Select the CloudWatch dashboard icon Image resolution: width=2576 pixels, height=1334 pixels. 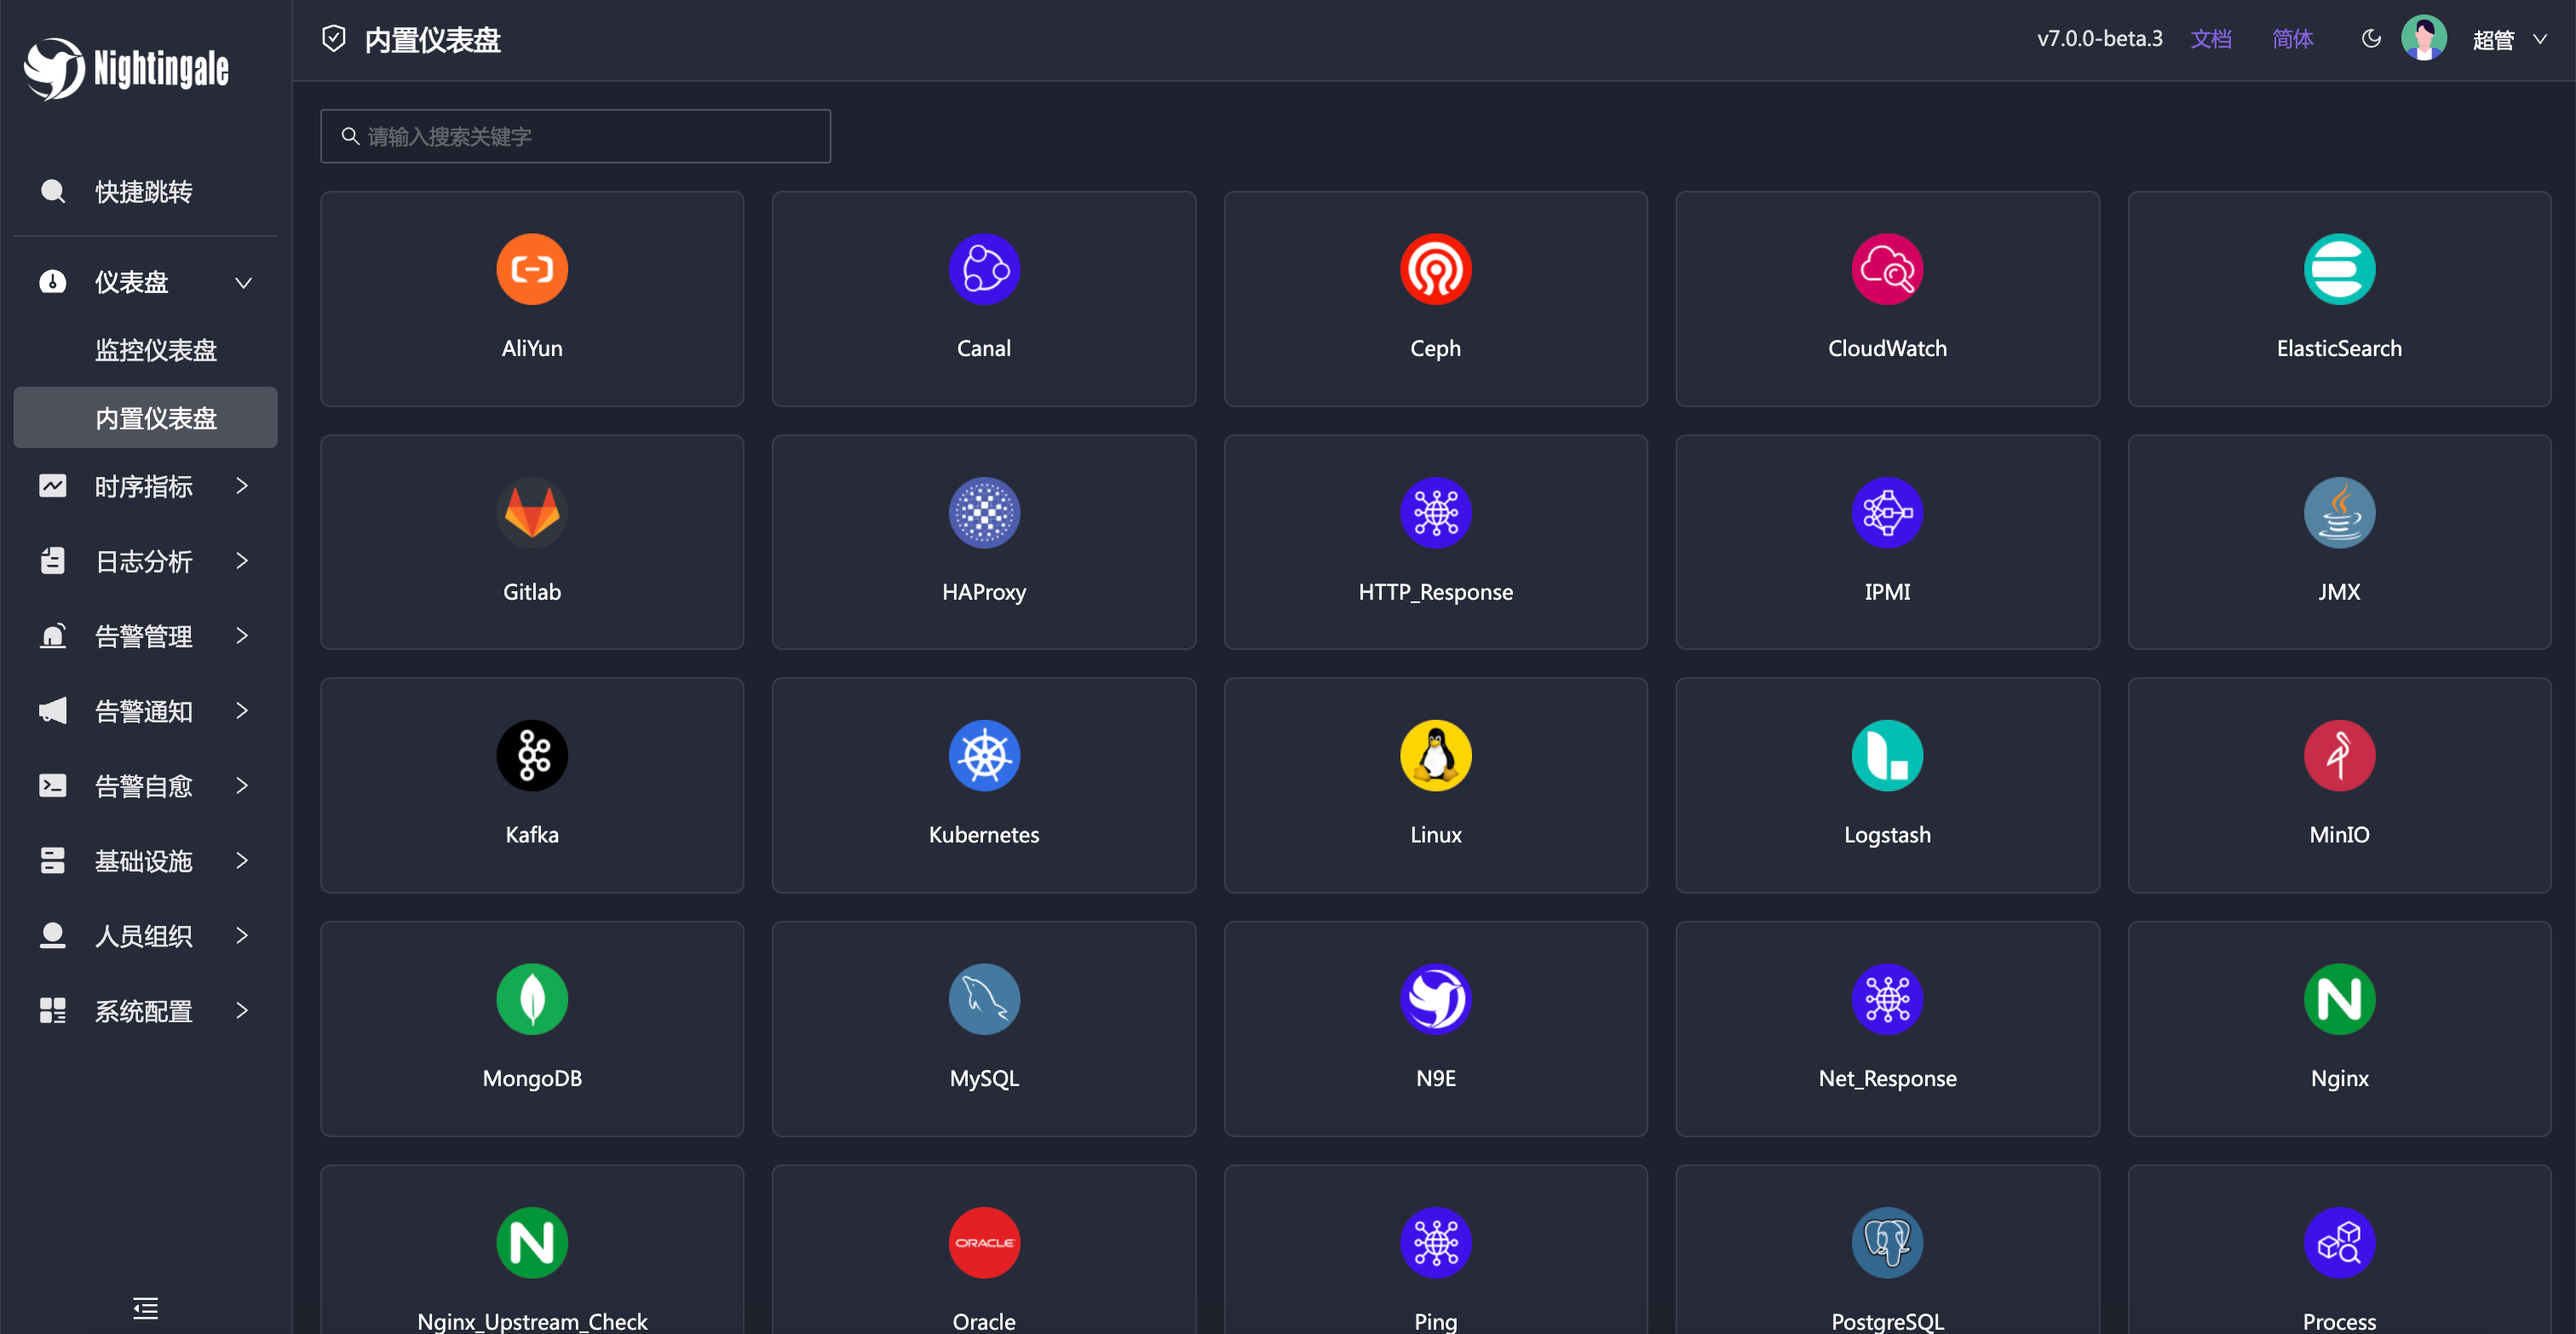pos(1886,269)
